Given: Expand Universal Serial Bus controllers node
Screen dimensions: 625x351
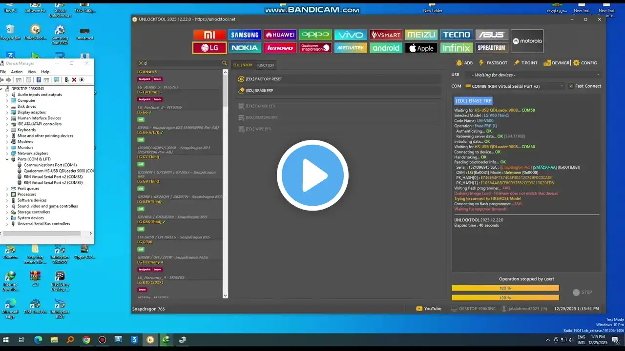Looking at the screenshot, I should click(x=7, y=224).
